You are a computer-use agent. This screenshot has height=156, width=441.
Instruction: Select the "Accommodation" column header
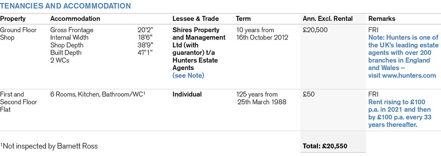click(x=75, y=19)
